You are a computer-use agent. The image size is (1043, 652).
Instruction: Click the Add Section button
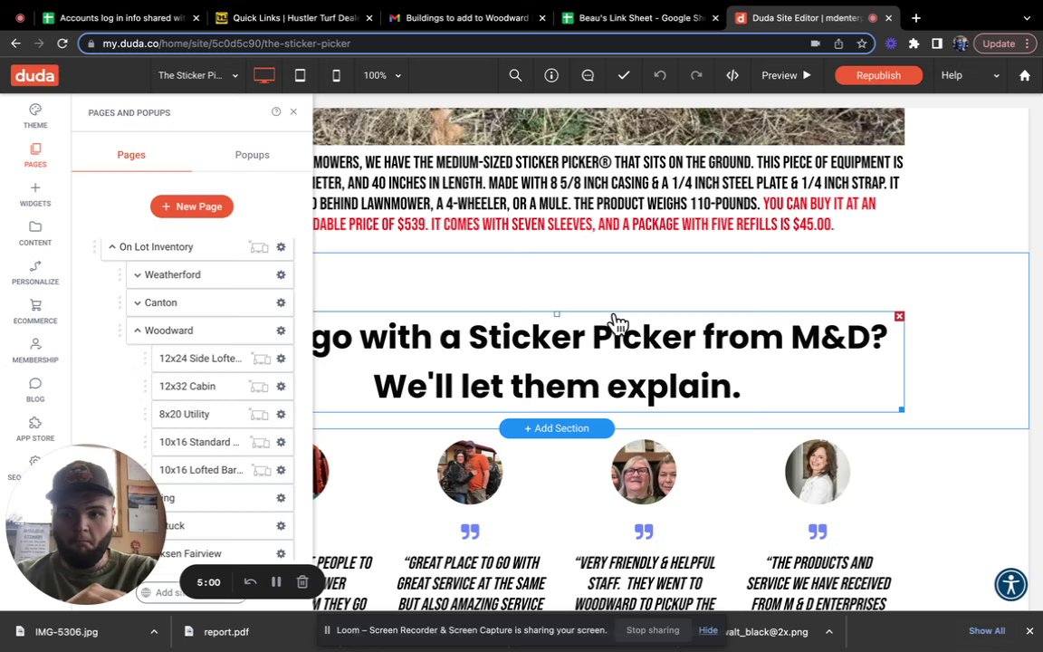point(557,428)
